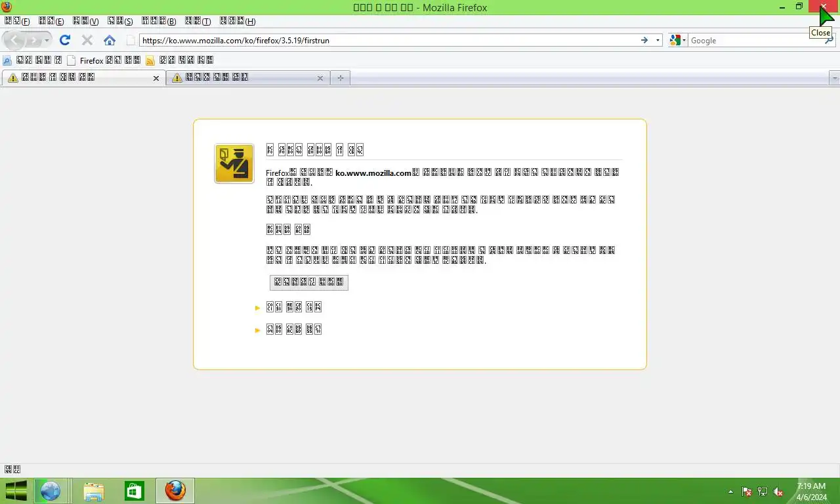Show hidden system tray icons
Viewport: 840px width, 504px height.
pyautogui.click(x=731, y=492)
